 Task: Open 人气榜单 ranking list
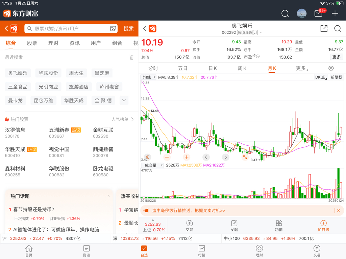(122, 119)
